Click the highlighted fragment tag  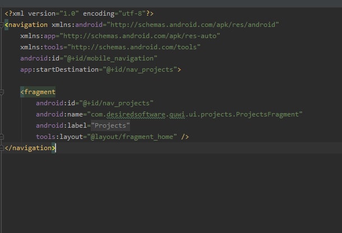pyautogui.click(x=38, y=92)
